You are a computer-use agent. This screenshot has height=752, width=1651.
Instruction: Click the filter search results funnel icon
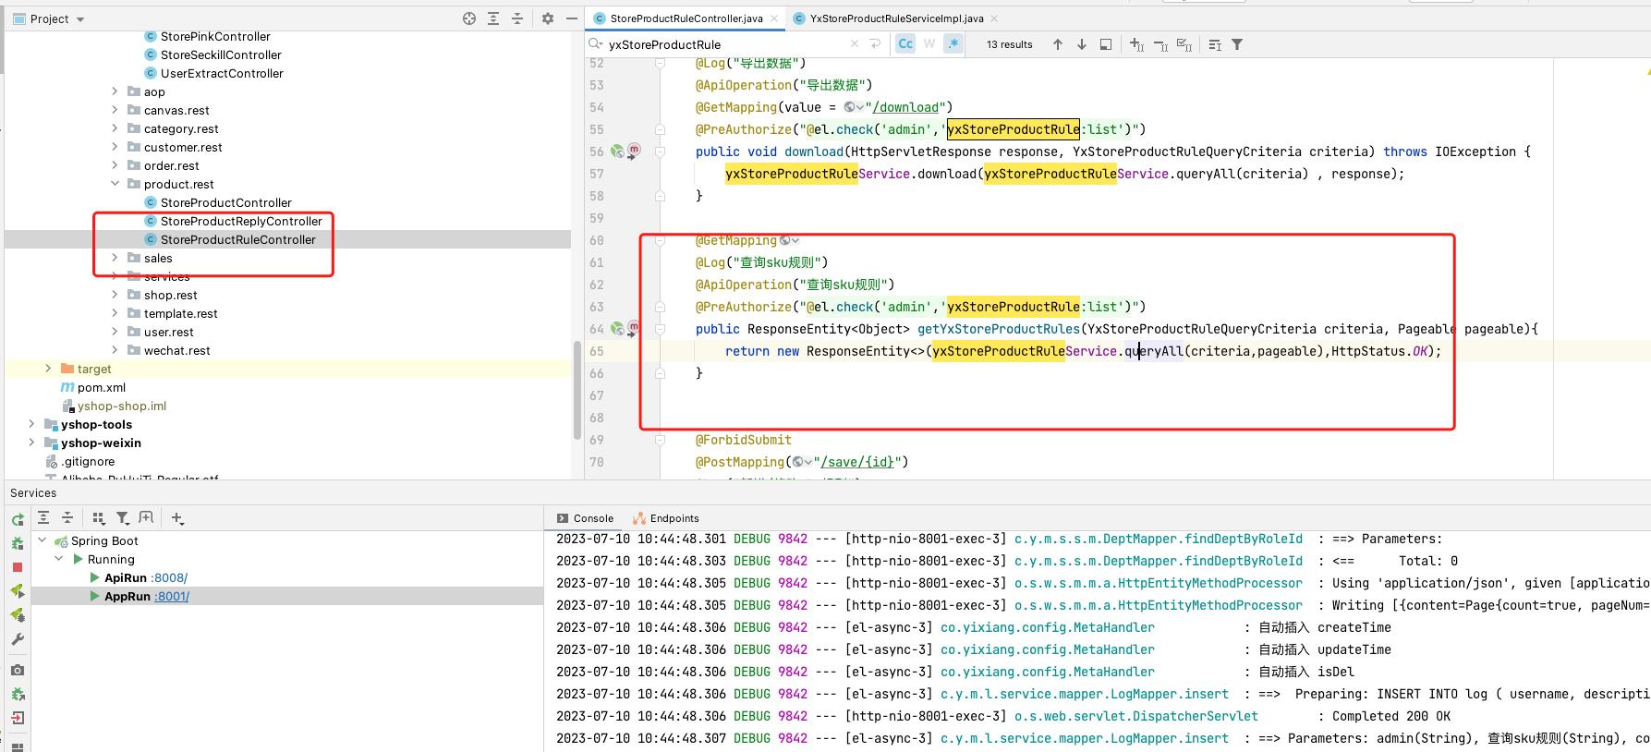[x=1237, y=44]
